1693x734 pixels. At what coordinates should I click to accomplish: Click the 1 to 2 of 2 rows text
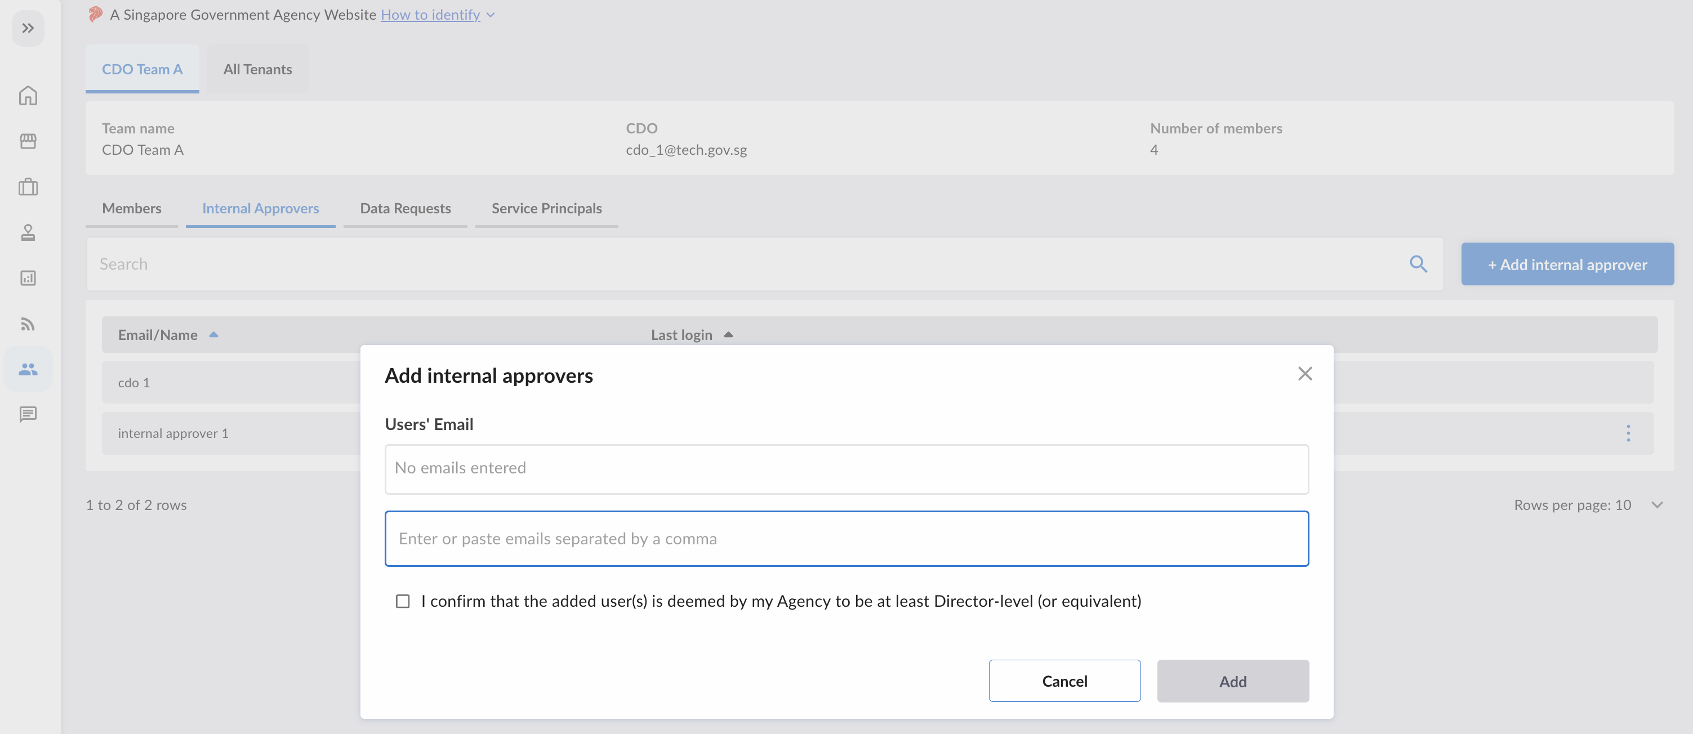tap(136, 505)
